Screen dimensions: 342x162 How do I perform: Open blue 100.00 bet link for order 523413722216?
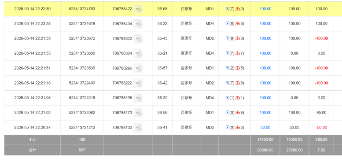click(265, 98)
